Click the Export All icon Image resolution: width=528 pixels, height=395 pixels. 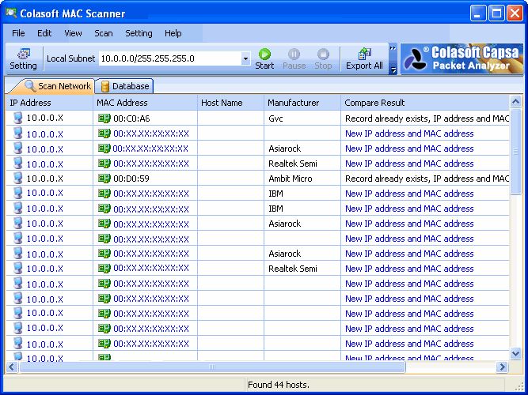(x=364, y=58)
